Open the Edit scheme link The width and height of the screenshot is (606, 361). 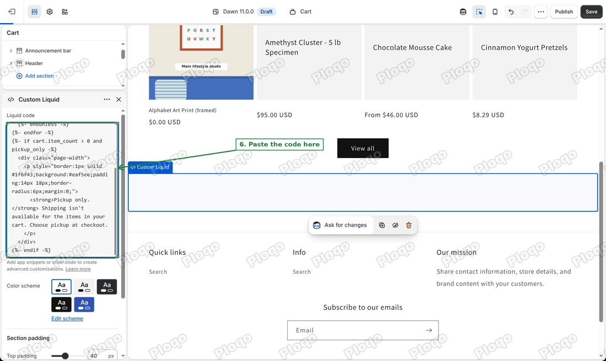click(x=67, y=319)
